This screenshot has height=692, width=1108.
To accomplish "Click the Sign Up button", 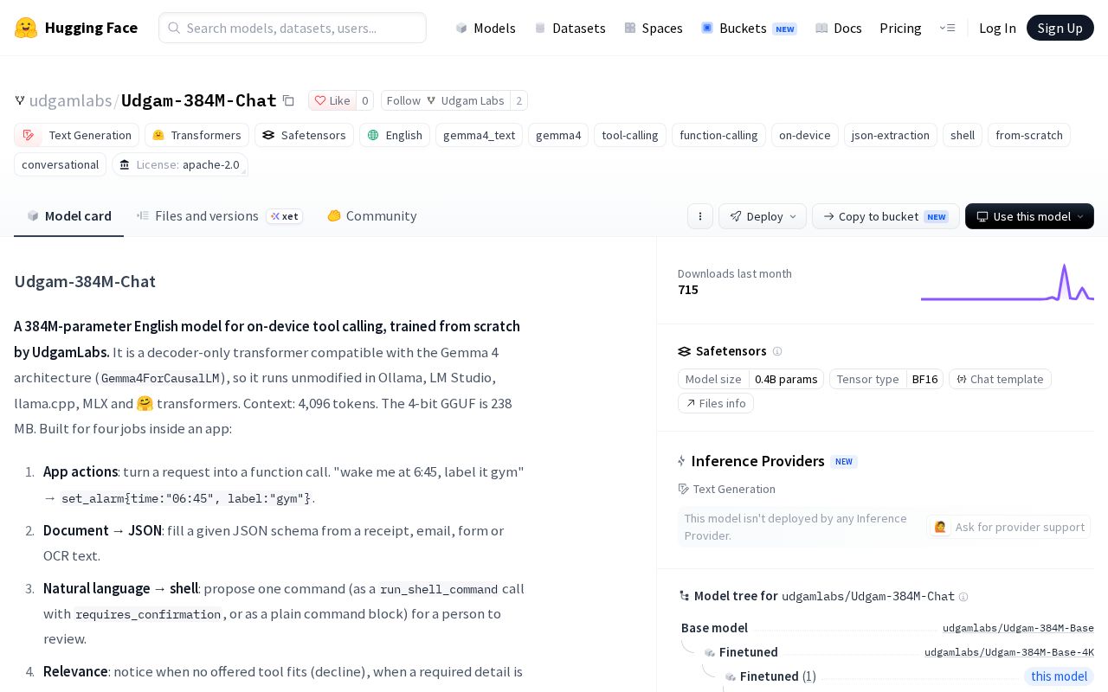I will (x=1060, y=28).
